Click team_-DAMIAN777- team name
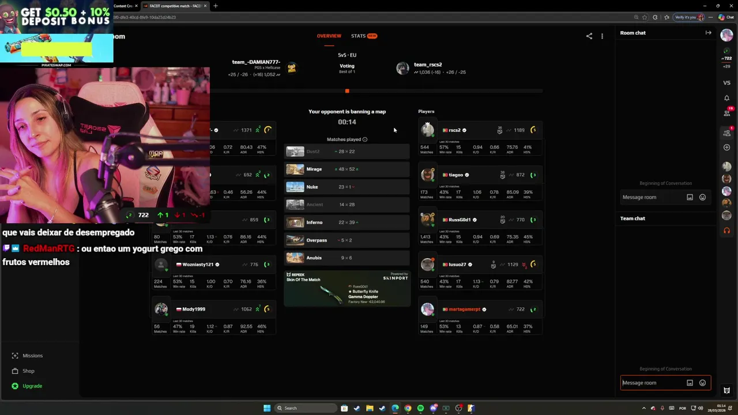The image size is (738, 415). tap(256, 62)
